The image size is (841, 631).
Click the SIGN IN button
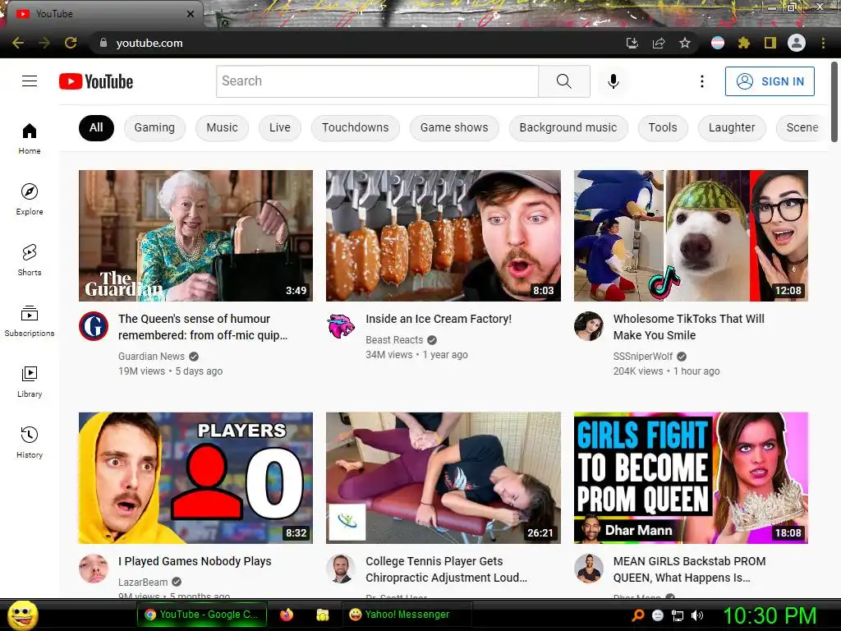coord(770,81)
